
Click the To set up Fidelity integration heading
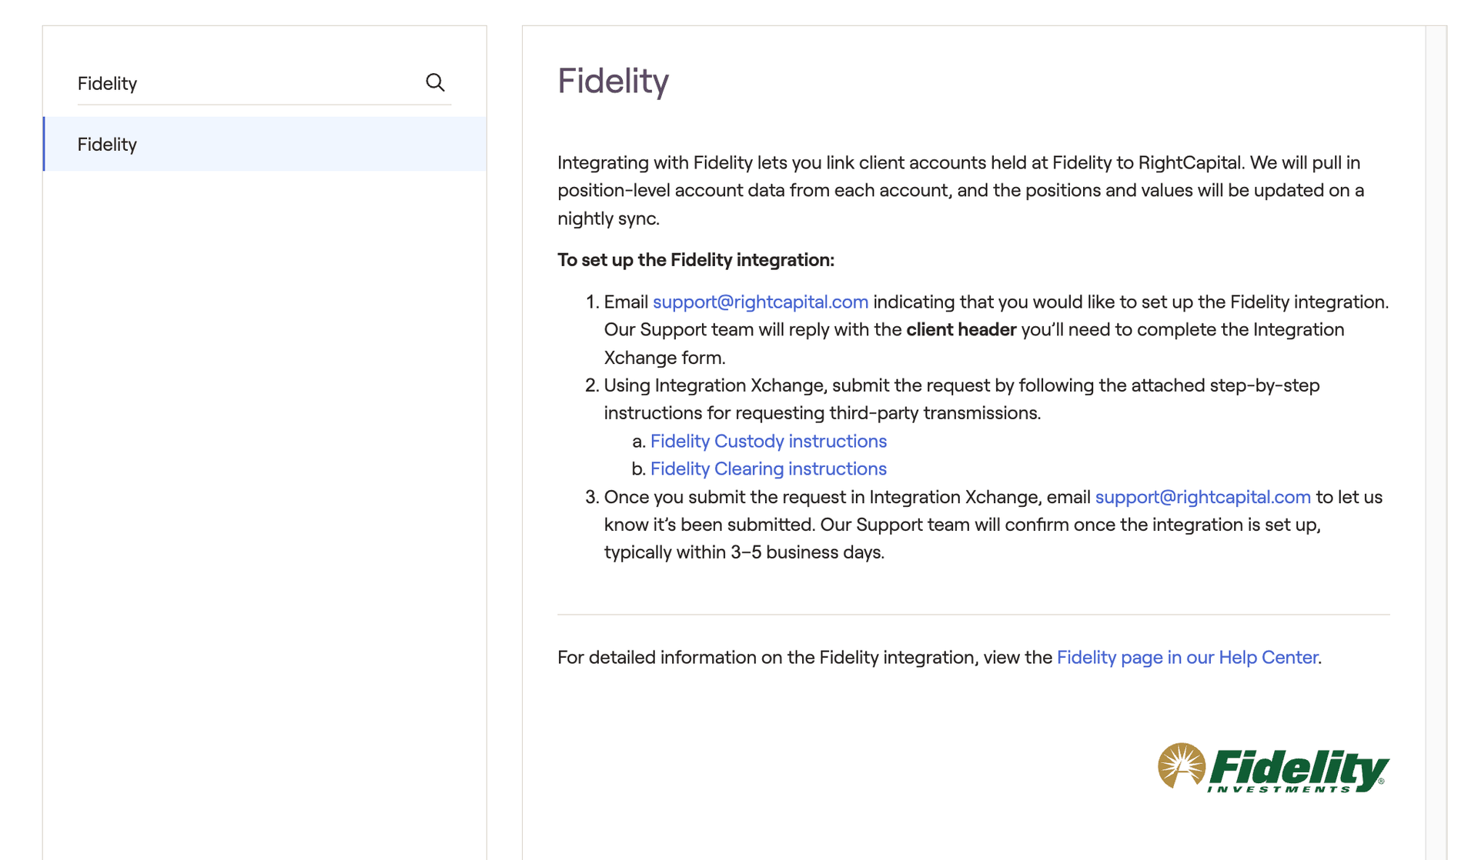coord(695,260)
